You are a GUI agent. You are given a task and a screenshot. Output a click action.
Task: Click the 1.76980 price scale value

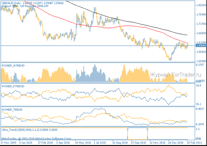(x=201, y=15)
